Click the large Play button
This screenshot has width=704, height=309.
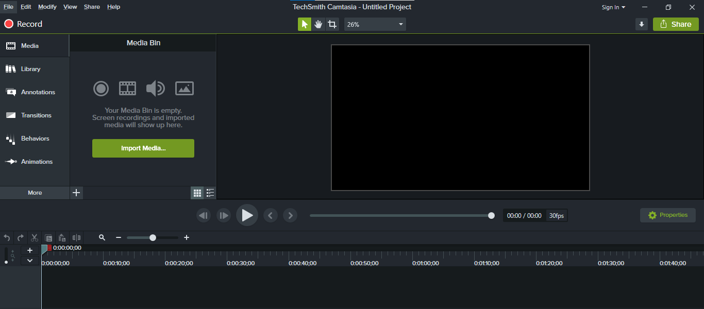point(247,215)
